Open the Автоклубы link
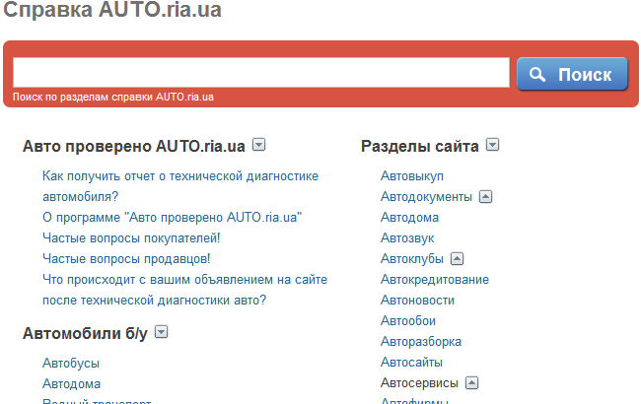641x404 pixels. (x=412, y=259)
